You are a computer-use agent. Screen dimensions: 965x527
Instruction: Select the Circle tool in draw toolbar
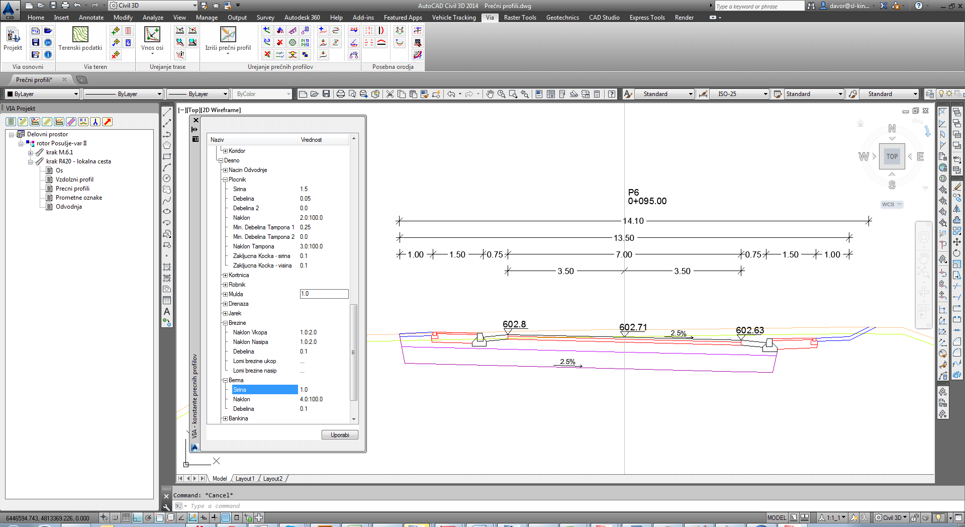pyautogui.click(x=167, y=178)
